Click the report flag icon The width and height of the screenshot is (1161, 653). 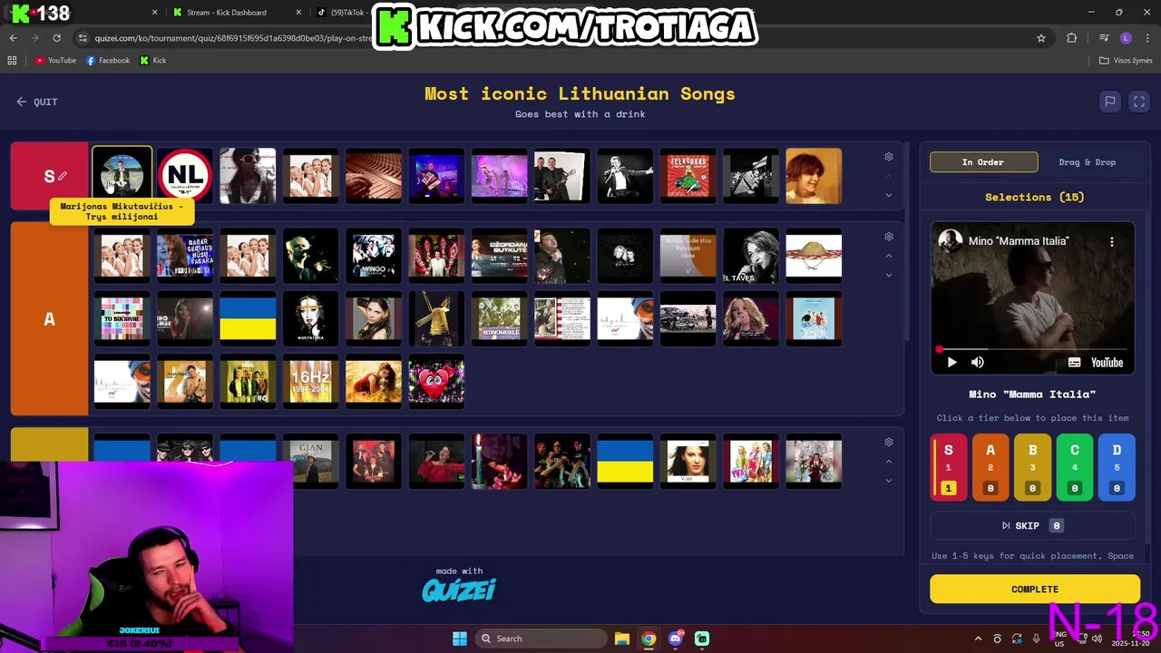[1109, 102]
